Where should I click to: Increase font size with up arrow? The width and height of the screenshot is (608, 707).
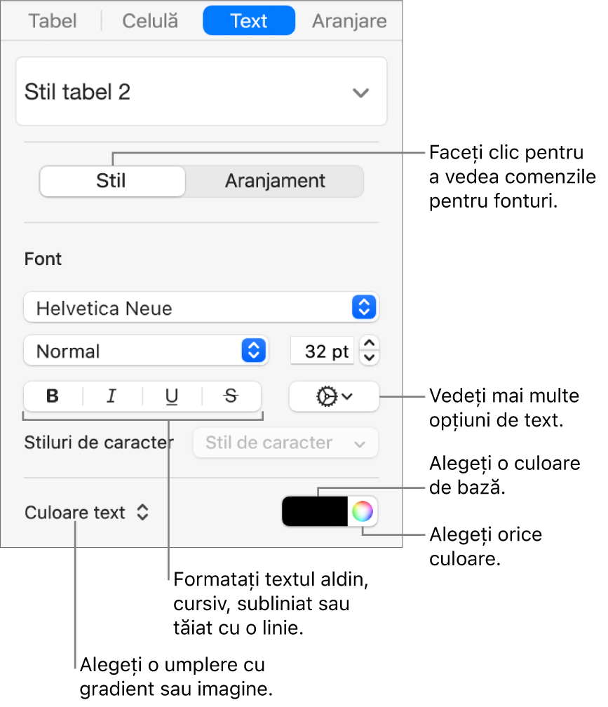tap(371, 343)
